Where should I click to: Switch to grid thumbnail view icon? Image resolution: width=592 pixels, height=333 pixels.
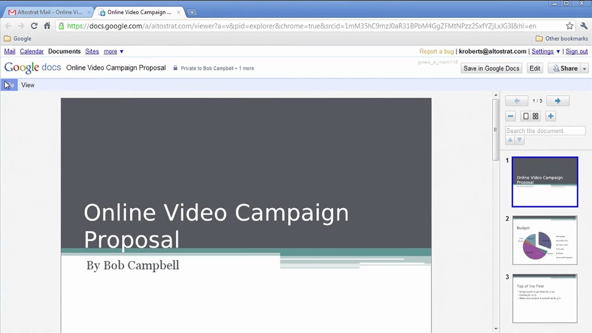(x=536, y=116)
